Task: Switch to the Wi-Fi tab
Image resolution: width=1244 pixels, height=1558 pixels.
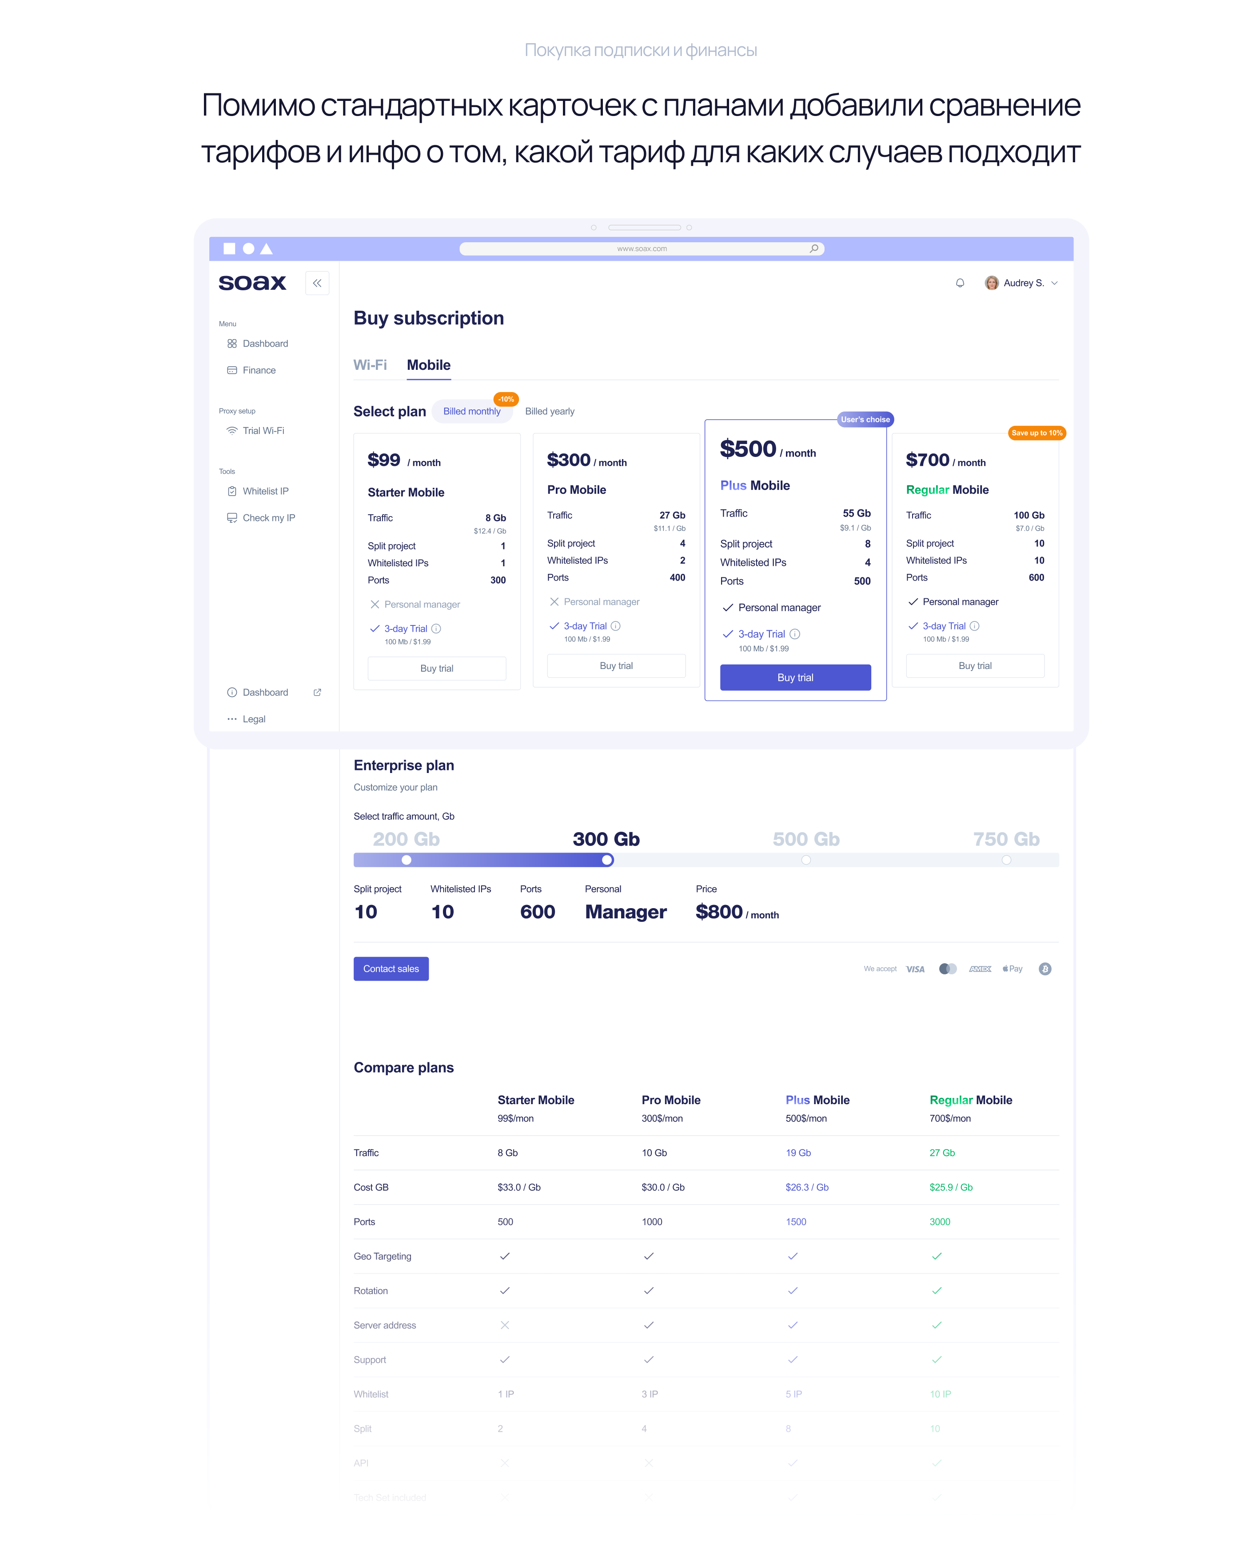Action: tap(370, 365)
